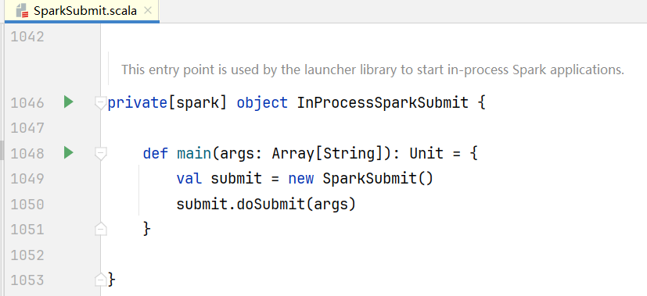This screenshot has width=647, height=296.
Task: Collapse the main method fold marker
Action: tap(100, 154)
